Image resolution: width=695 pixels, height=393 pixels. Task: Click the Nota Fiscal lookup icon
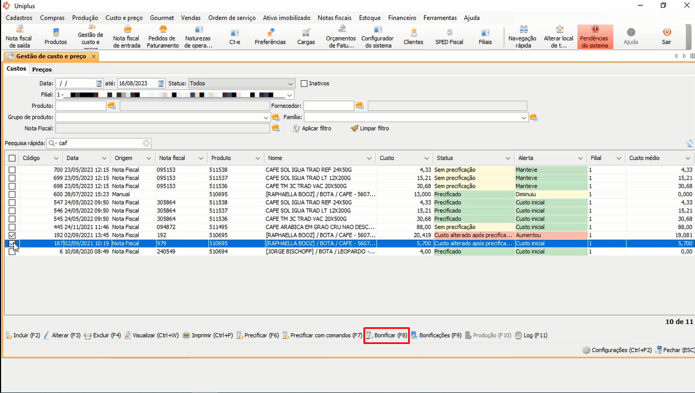[276, 128]
